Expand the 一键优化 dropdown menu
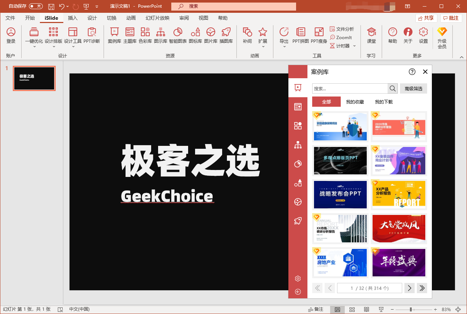The image size is (467, 314). pyautogui.click(x=34, y=47)
